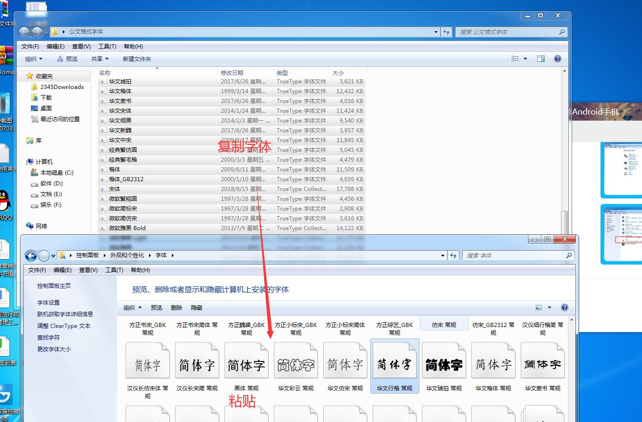Expand the address bar history dropdown

click(x=435, y=32)
